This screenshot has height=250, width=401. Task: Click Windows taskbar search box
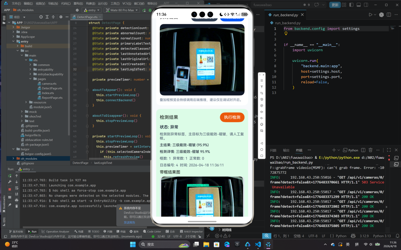click(x=165, y=244)
